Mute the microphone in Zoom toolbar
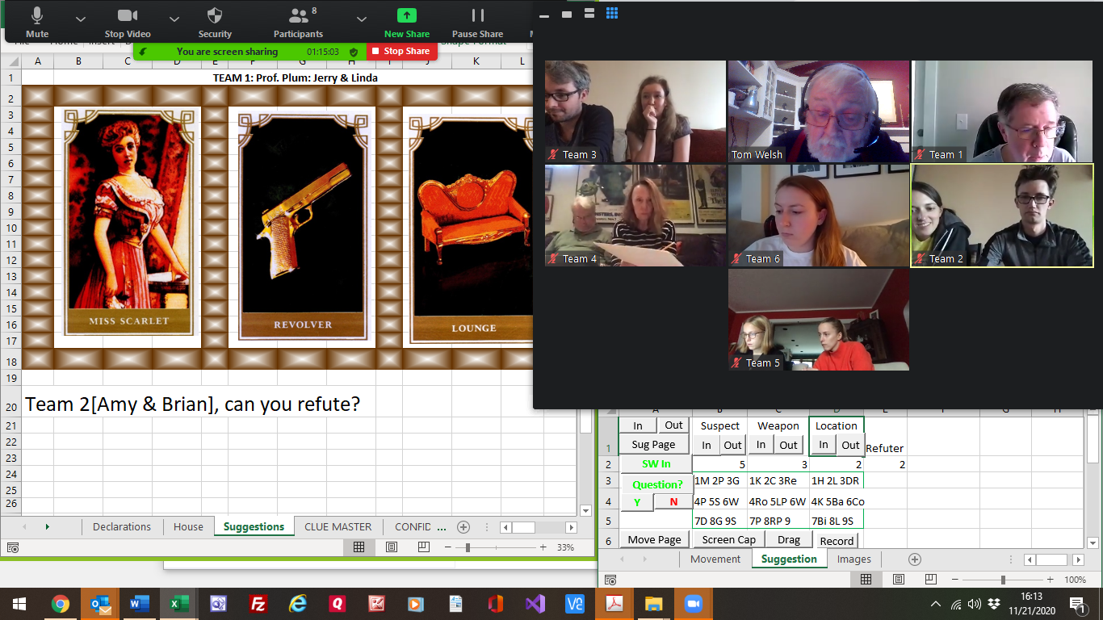Screen dimensions: 1103x620 pos(37,22)
